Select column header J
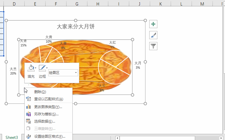The height and width of the screenshot is (140, 225). [x=140, y=4]
